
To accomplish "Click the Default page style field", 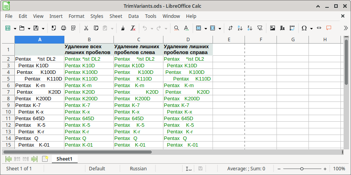I will [x=97, y=169].
